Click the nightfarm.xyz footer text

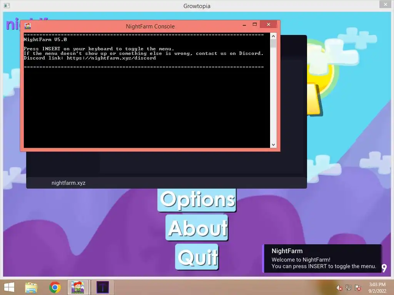[x=68, y=183]
